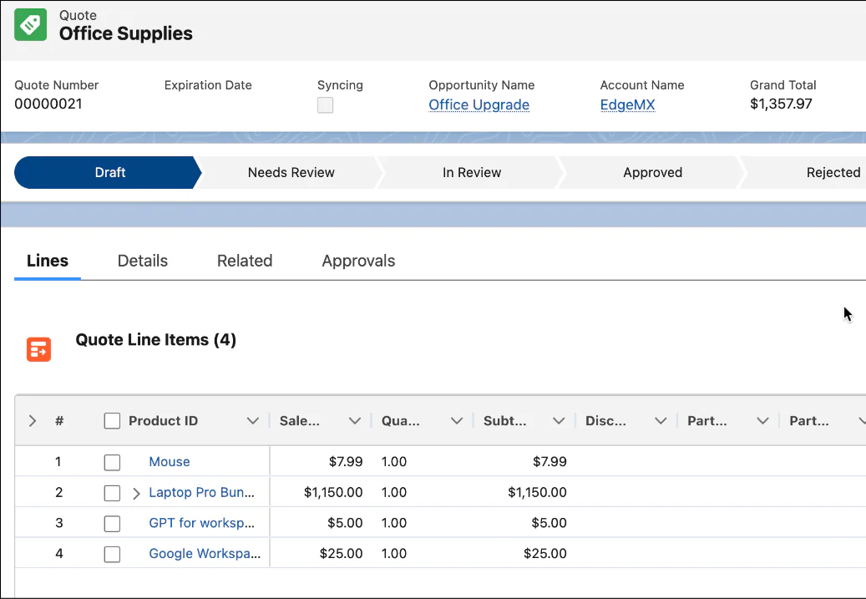The height and width of the screenshot is (599, 866).
Task: Open the EdgeMX account link
Action: (x=627, y=104)
